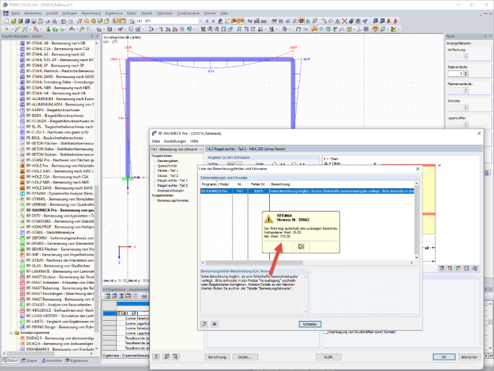Viewport: 494px width, 371px height.
Task: Click the Undo arrow icon
Action: pos(64,21)
